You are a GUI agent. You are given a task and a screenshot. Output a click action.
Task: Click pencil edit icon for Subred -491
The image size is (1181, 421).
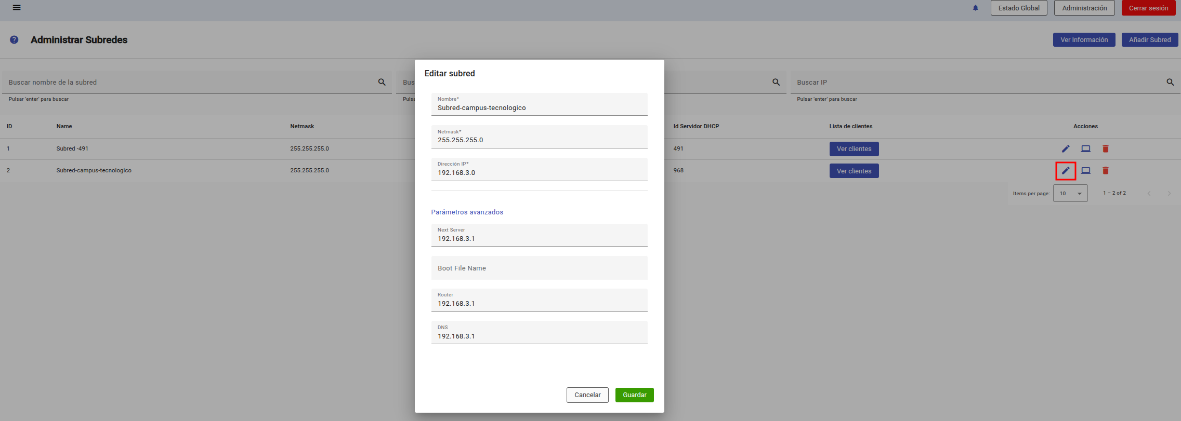tap(1066, 149)
